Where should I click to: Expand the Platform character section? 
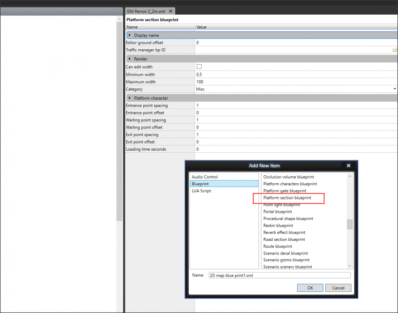(129, 98)
